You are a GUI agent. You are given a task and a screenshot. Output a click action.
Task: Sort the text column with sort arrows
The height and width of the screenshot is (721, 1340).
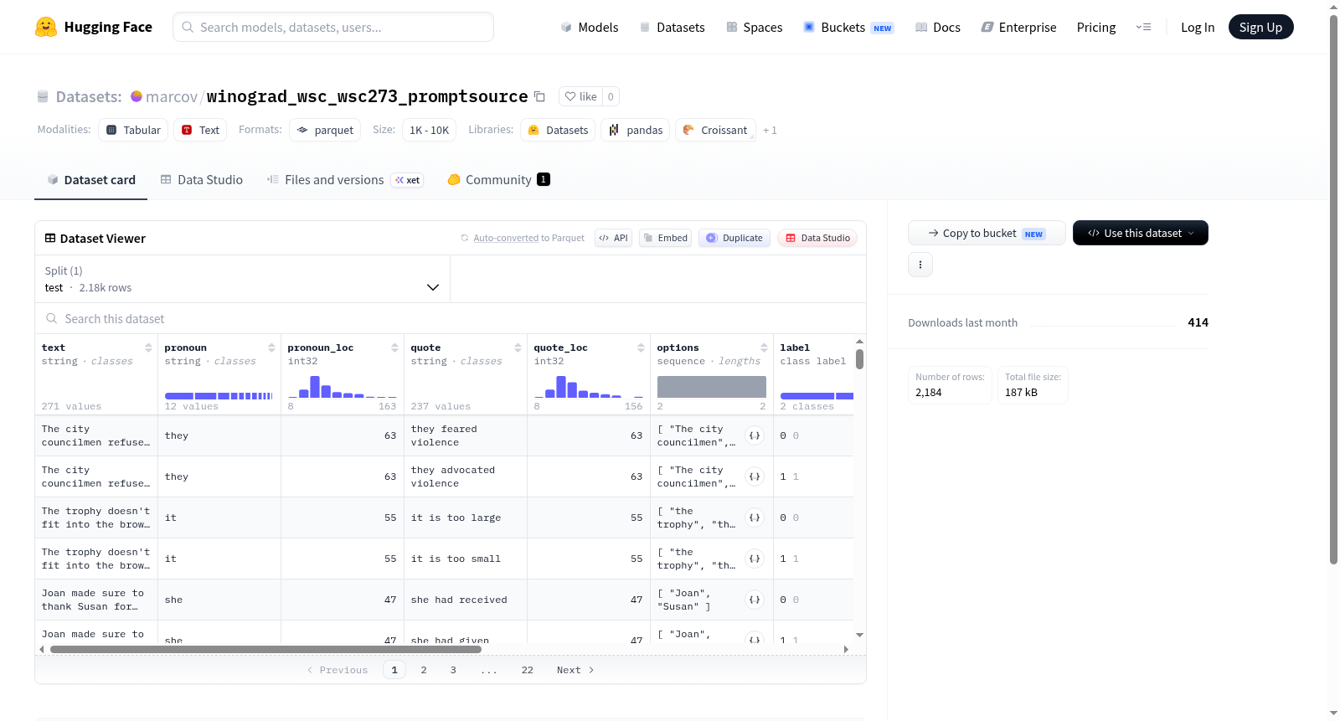(148, 348)
